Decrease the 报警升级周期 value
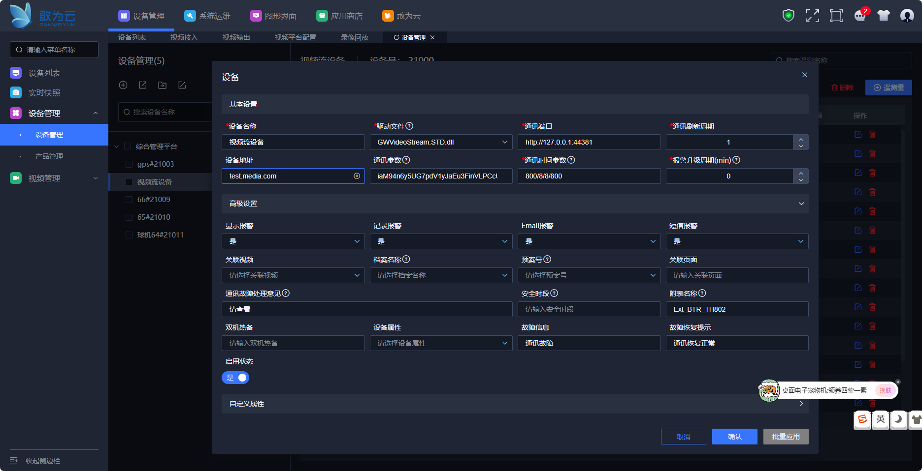 [x=801, y=180]
